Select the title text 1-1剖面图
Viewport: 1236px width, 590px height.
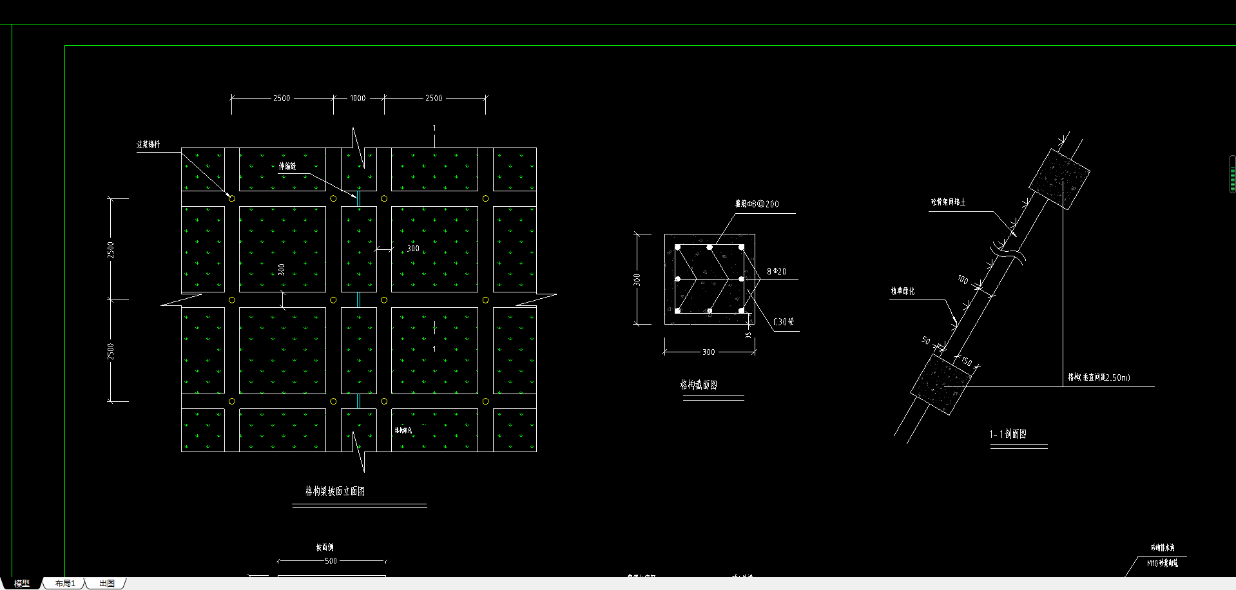pos(1008,434)
